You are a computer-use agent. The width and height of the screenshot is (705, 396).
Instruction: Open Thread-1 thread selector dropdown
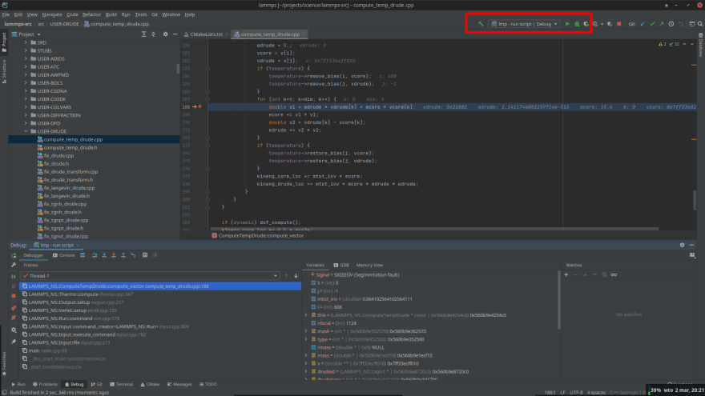150,276
